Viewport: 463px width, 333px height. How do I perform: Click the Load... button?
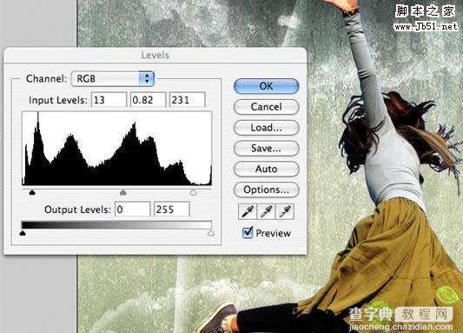click(x=267, y=128)
